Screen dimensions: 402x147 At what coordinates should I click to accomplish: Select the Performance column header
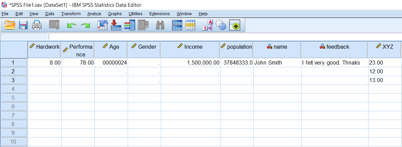(x=78, y=50)
